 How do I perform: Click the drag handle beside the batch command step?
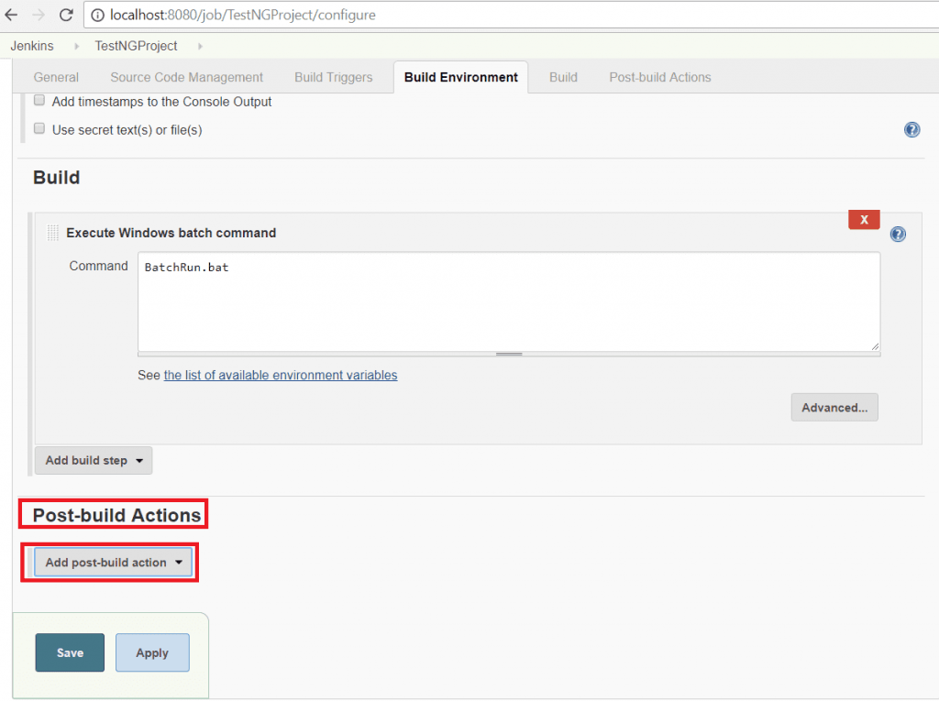pyautogui.click(x=52, y=232)
